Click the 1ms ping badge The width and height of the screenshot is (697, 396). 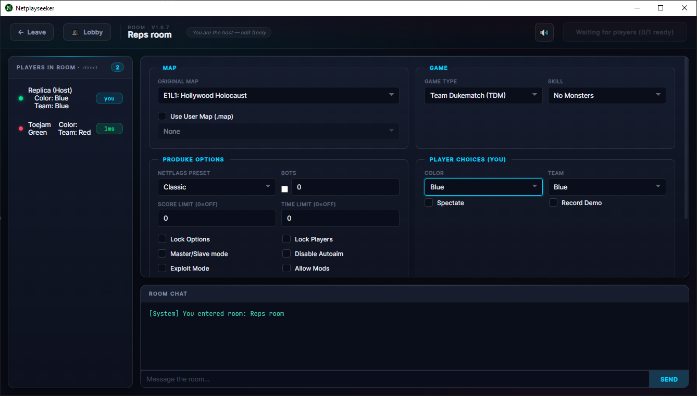coord(109,129)
